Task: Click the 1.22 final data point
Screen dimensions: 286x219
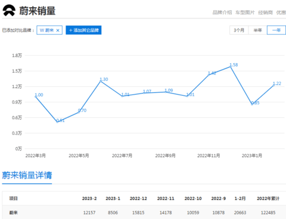Action: (273, 85)
